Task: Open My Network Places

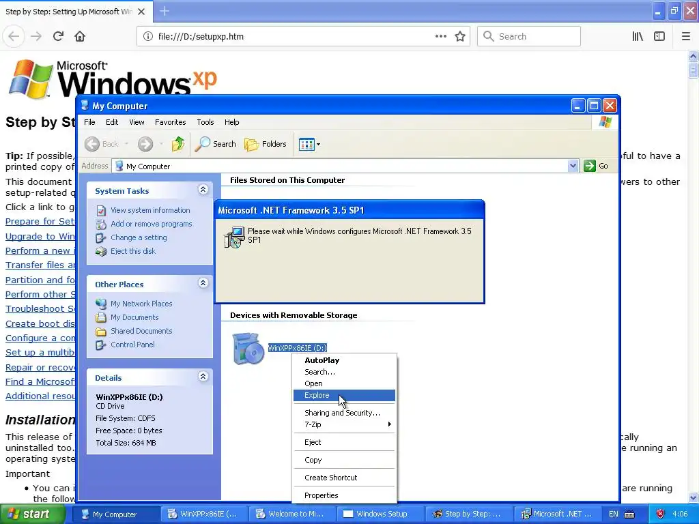Action: pyautogui.click(x=141, y=304)
